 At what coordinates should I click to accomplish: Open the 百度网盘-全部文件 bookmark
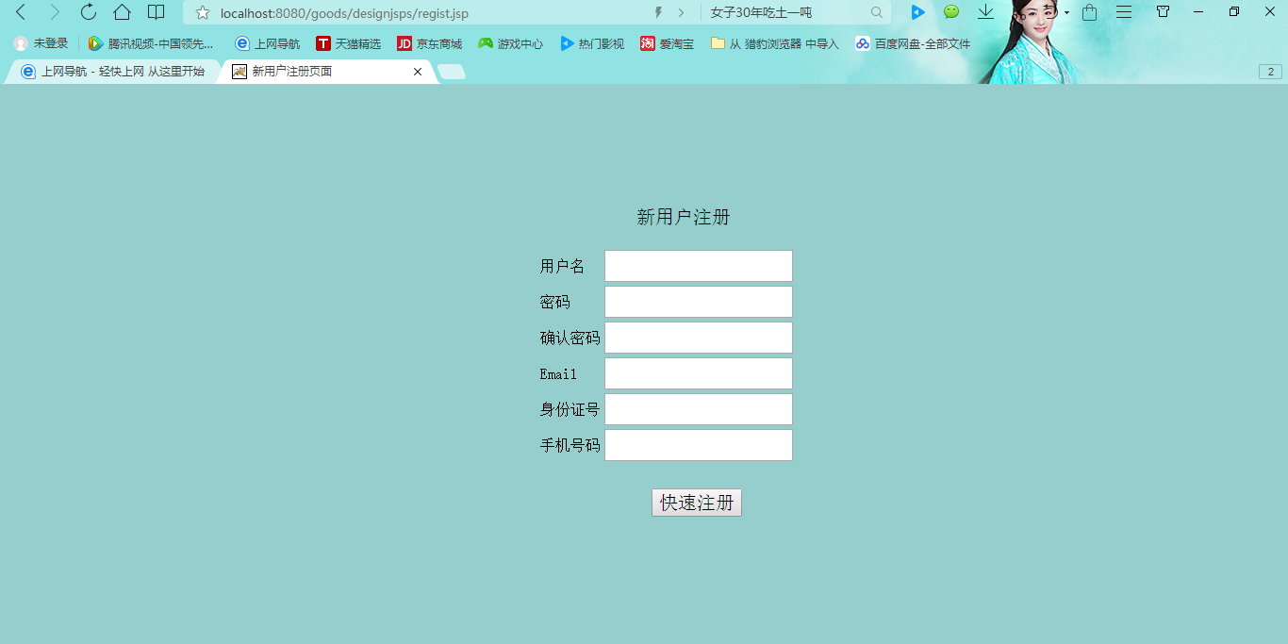pyautogui.click(x=913, y=43)
